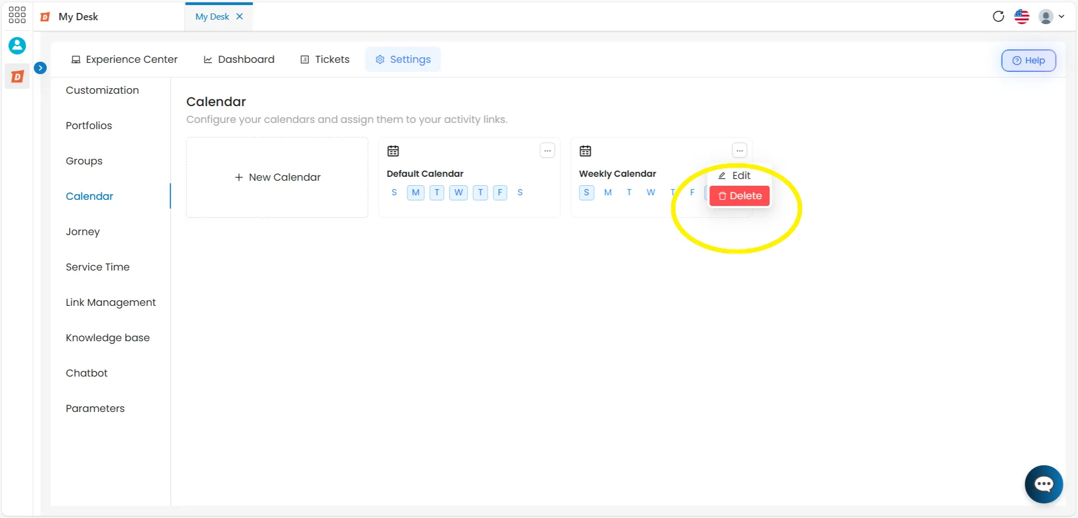Viewport: 1078px width, 518px height.
Task: Click the red Delete button
Action: [x=740, y=196]
